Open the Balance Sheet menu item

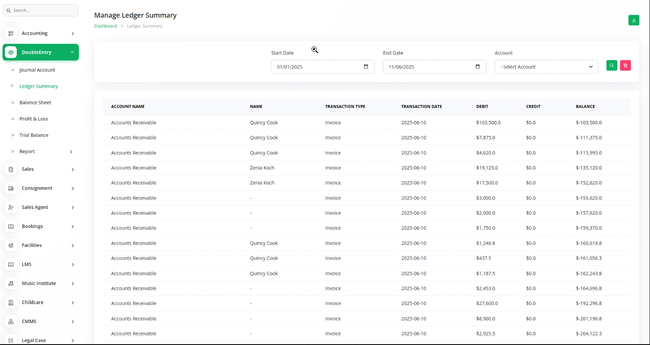click(x=35, y=103)
